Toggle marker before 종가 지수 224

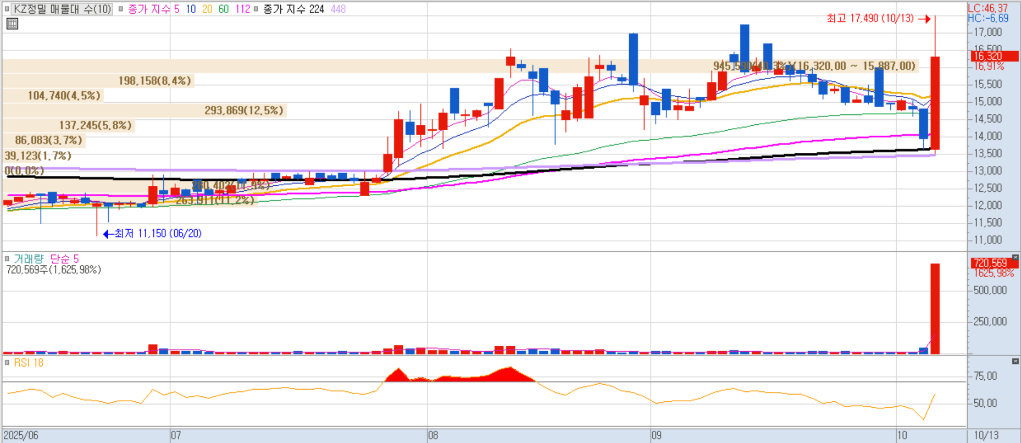point(256,9)
